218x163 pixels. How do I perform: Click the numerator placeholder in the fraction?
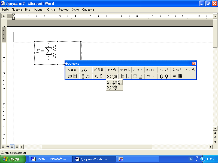point(55,48)
